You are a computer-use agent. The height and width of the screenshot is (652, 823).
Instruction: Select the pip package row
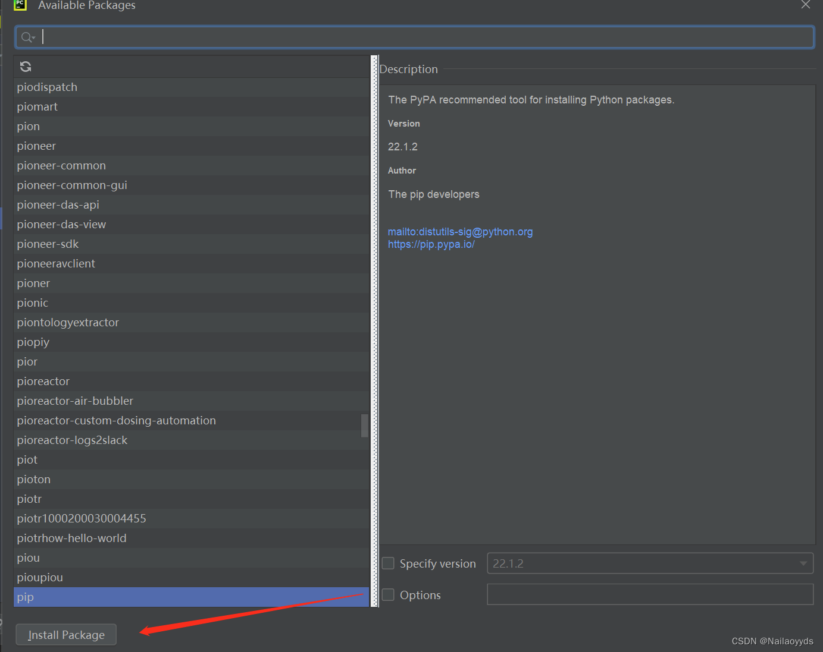point(191,597)
